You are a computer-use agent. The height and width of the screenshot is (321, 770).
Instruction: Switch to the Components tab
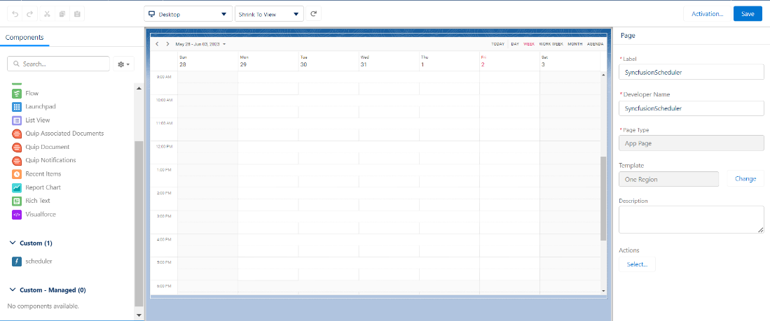coord(25,38)
